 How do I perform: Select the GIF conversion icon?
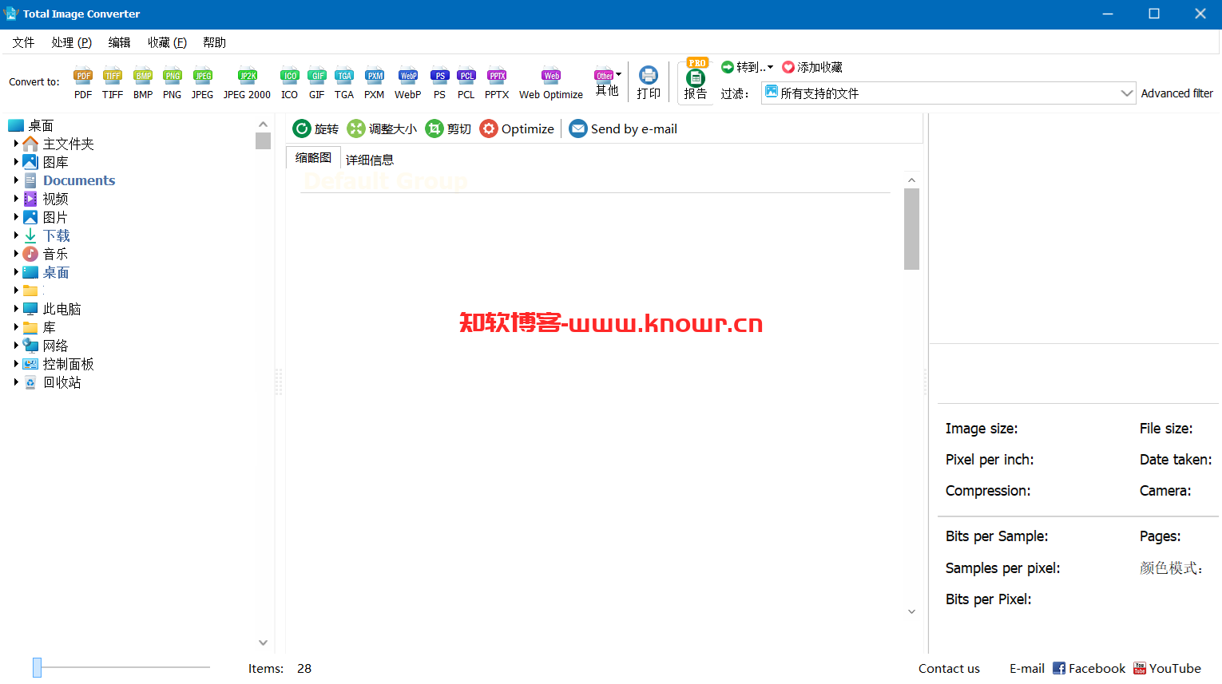click(x=317, y=83)
